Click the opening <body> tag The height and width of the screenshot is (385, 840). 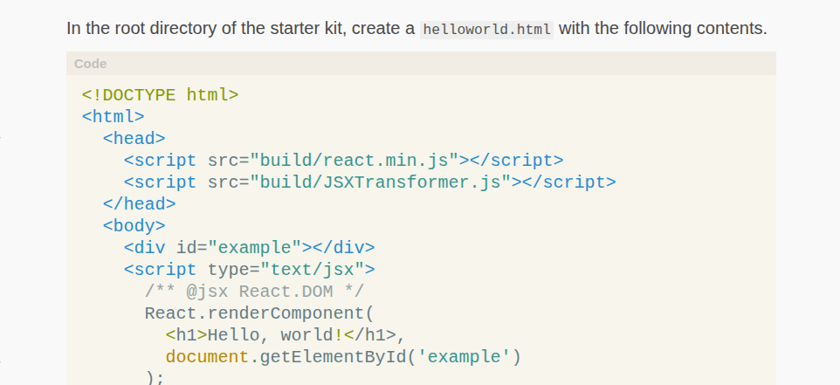coord(134,226)
